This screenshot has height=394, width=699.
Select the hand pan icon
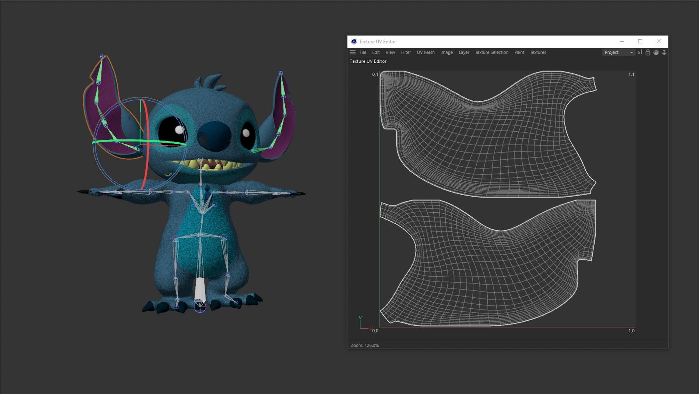click(x=656, y=53)
